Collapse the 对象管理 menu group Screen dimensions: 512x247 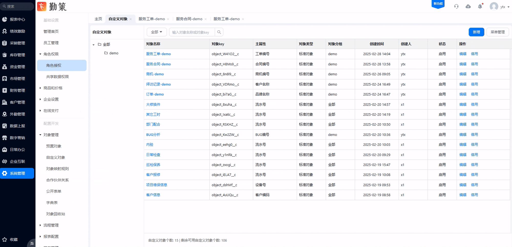coord(40,135)
